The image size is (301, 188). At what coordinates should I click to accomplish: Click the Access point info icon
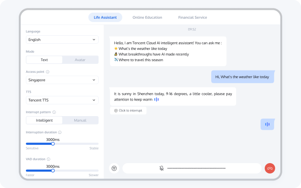pos(48,72)
